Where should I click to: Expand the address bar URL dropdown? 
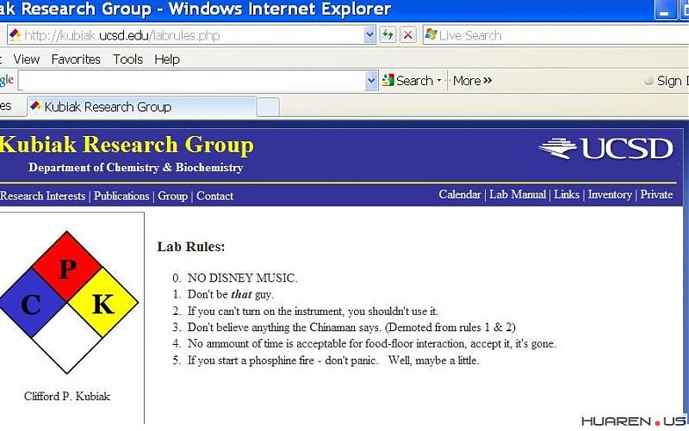tap(370, 35)
